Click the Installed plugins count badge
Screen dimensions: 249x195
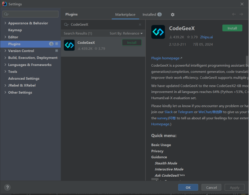[x=159, y=14]
